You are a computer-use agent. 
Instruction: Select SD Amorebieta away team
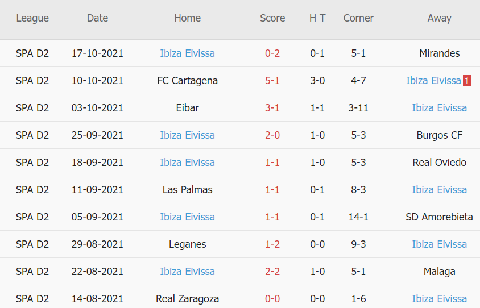click(x=439, y=217)
